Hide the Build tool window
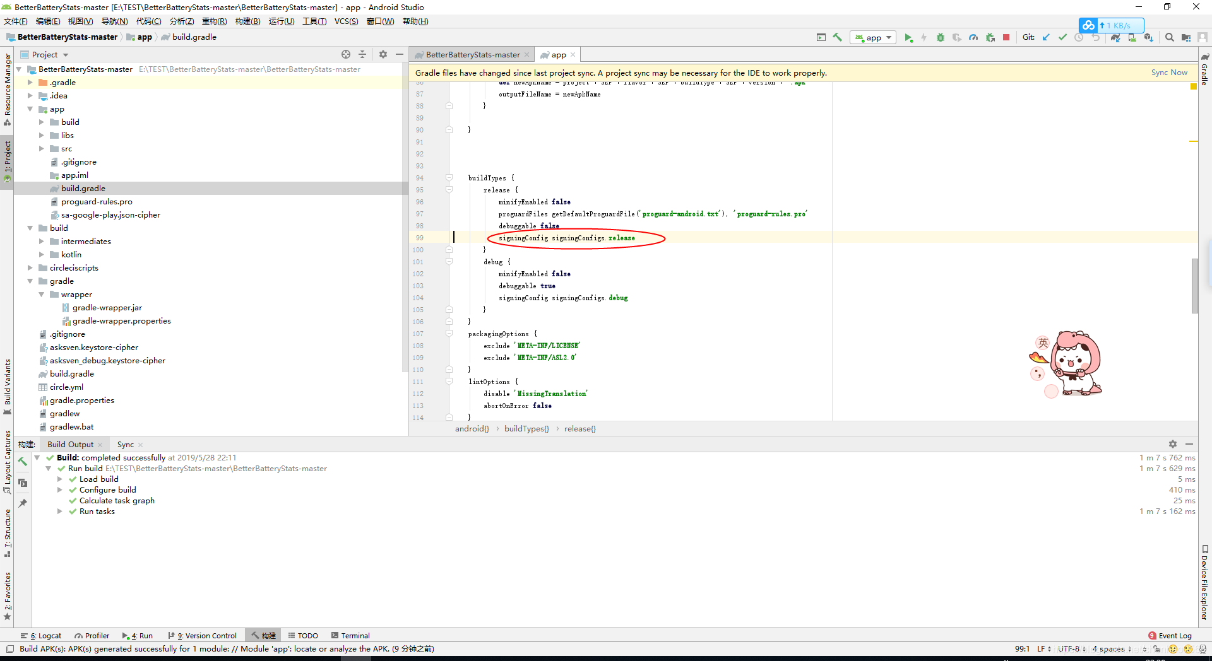 click(1189, 444)
